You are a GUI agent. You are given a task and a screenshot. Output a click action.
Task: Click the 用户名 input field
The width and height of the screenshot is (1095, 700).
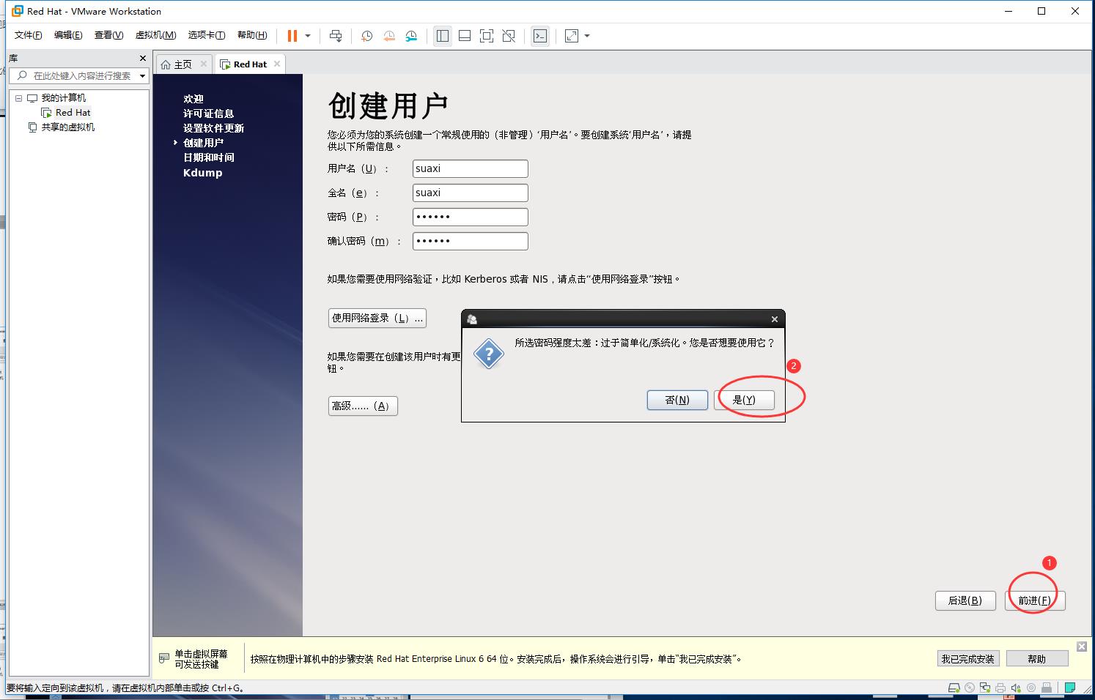470,168
